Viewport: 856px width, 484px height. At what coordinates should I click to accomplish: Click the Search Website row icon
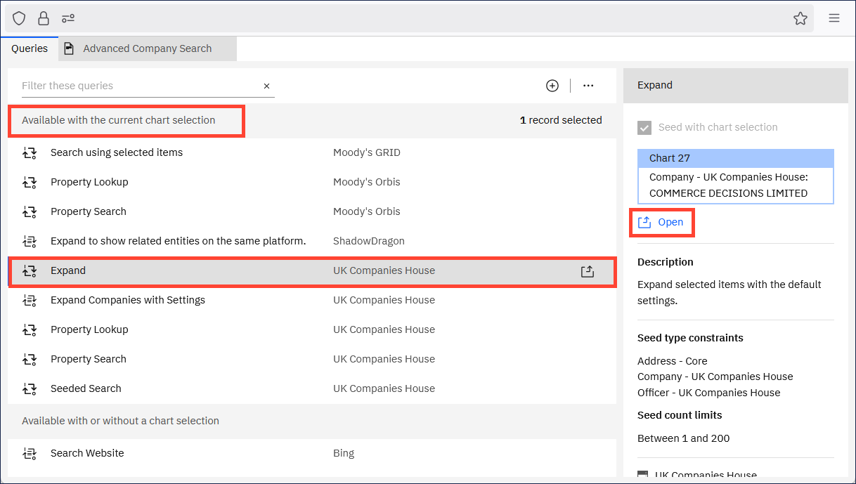click(30, 453)
